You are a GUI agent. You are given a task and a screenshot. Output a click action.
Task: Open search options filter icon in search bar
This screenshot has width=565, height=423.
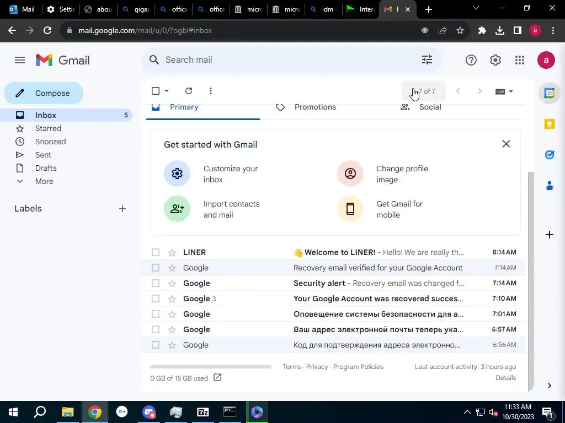[427, 59]
